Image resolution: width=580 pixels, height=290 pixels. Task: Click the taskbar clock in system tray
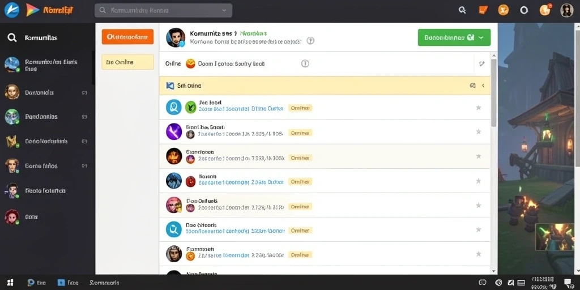tap(543, 283)
